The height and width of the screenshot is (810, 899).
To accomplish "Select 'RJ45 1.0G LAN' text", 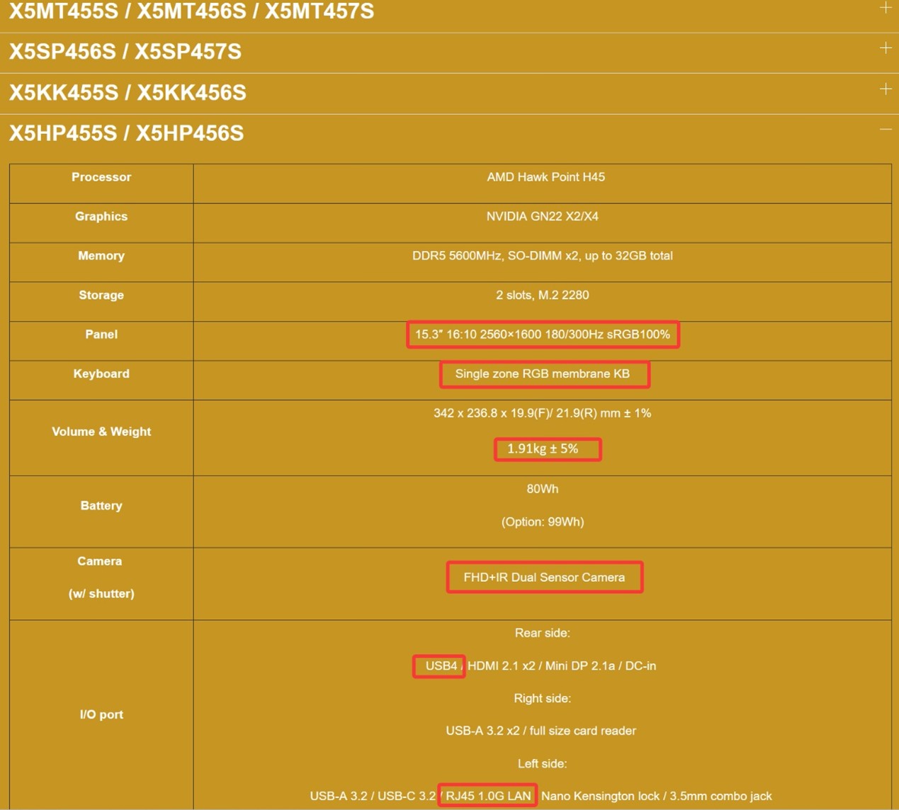I will 488,797.
